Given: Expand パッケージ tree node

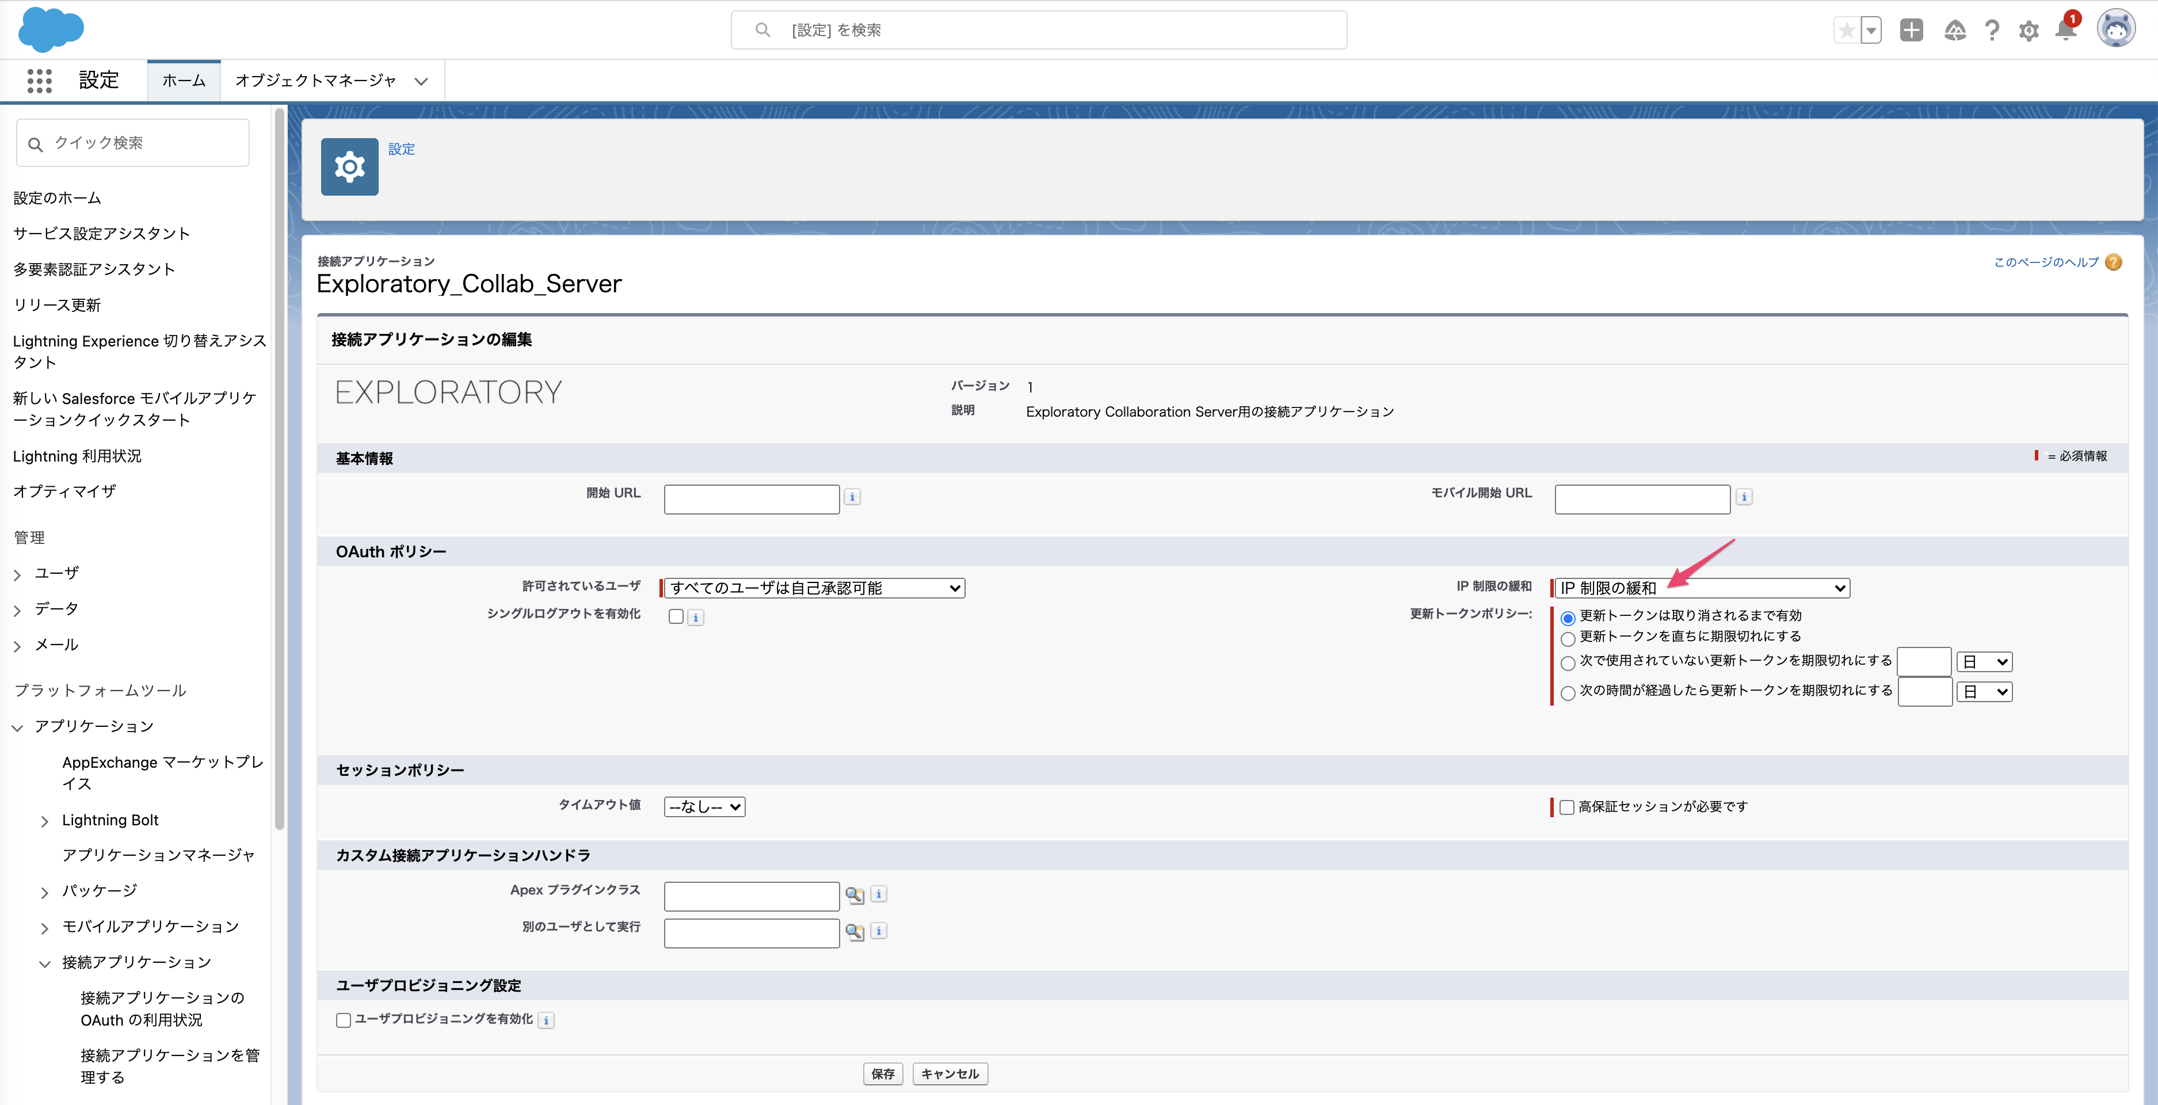Looking at the screenshot, I should click(45, 893).
